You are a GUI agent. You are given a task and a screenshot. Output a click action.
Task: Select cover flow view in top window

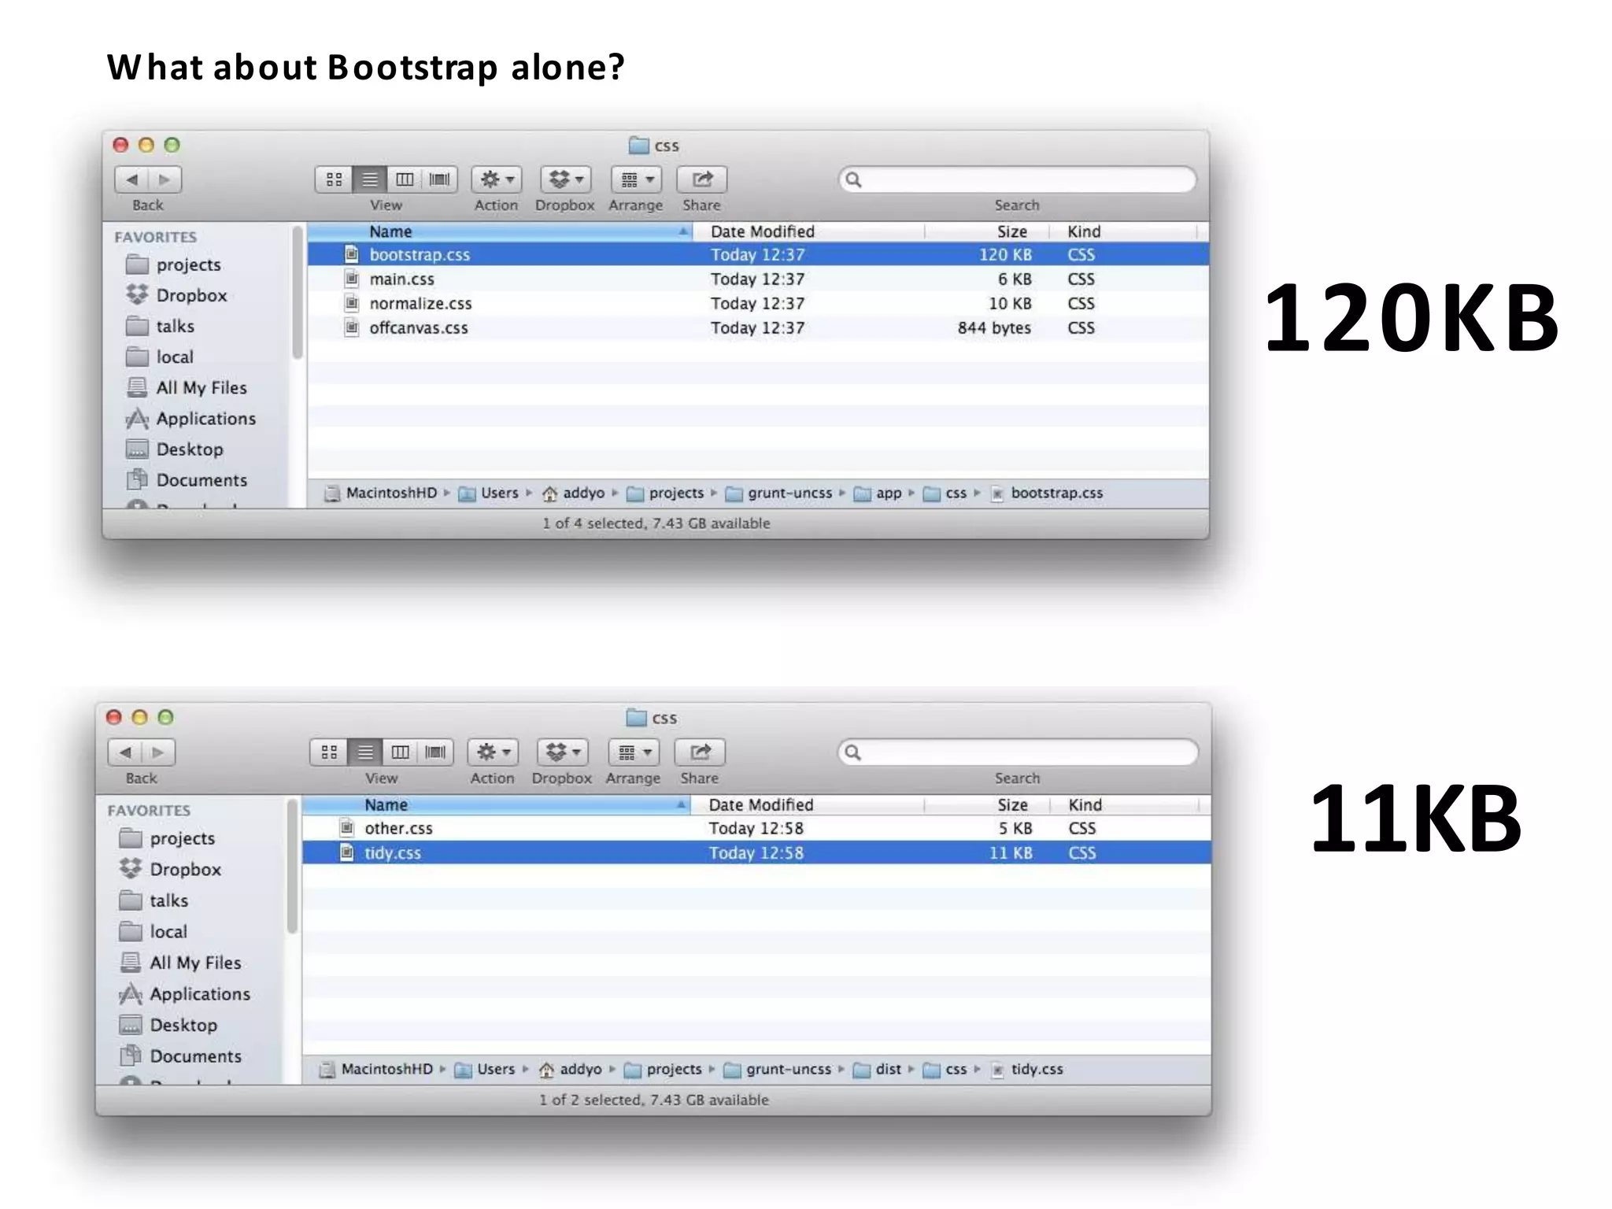(x=440, y=179)
